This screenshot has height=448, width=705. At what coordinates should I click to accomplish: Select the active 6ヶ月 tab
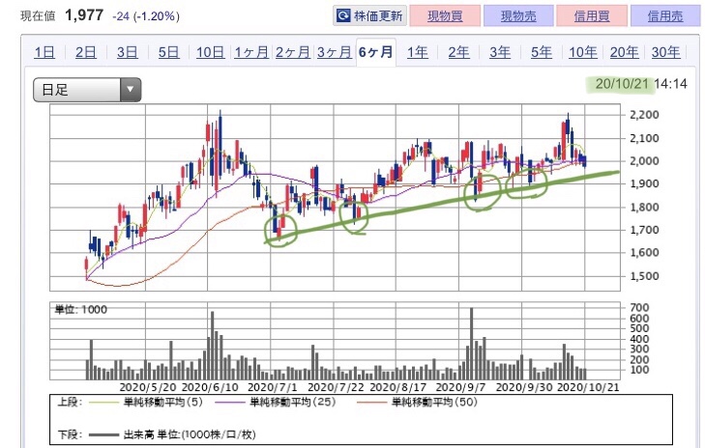click(375, 53)
